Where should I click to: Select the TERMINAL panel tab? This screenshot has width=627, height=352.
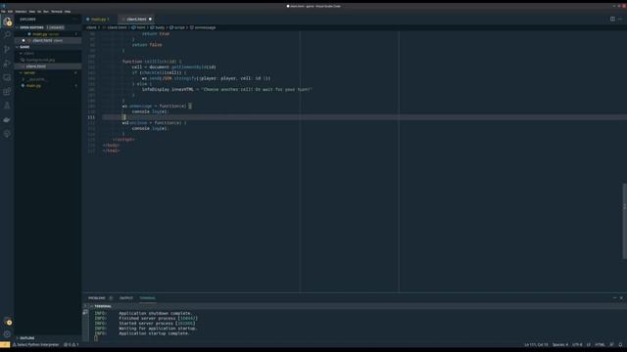147,297
